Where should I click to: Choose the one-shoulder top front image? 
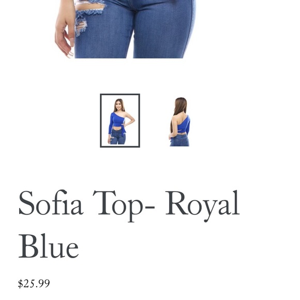120,121
